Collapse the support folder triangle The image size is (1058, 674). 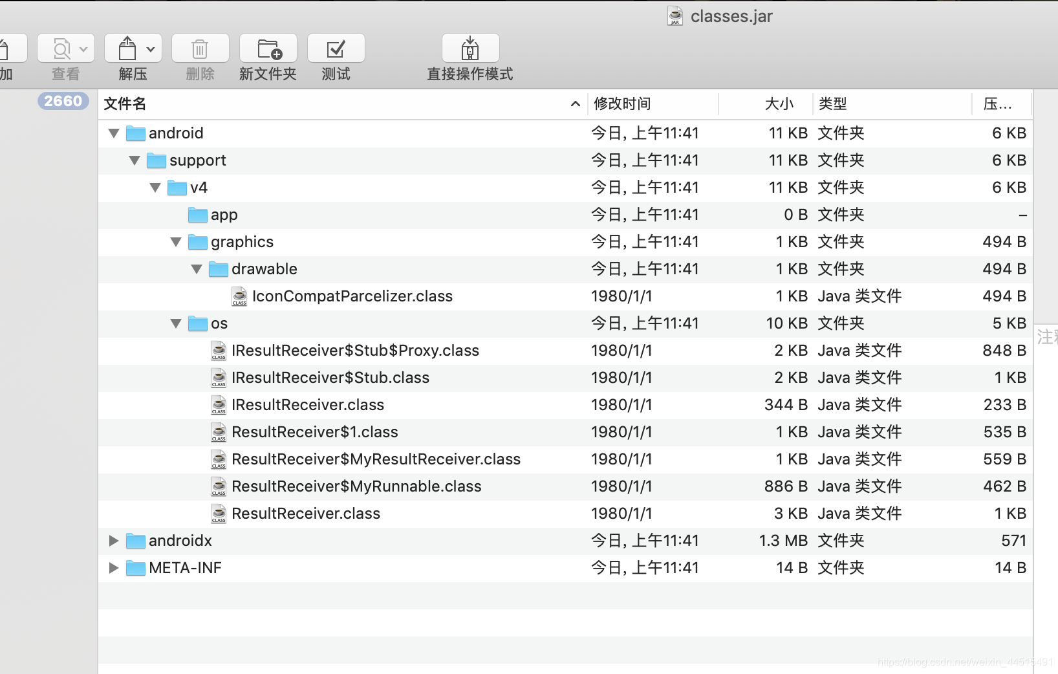[x=135, y=160]
